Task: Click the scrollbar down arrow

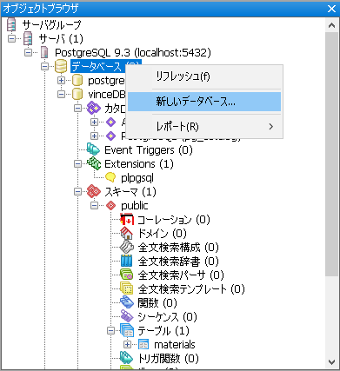Action: [331, 361]
